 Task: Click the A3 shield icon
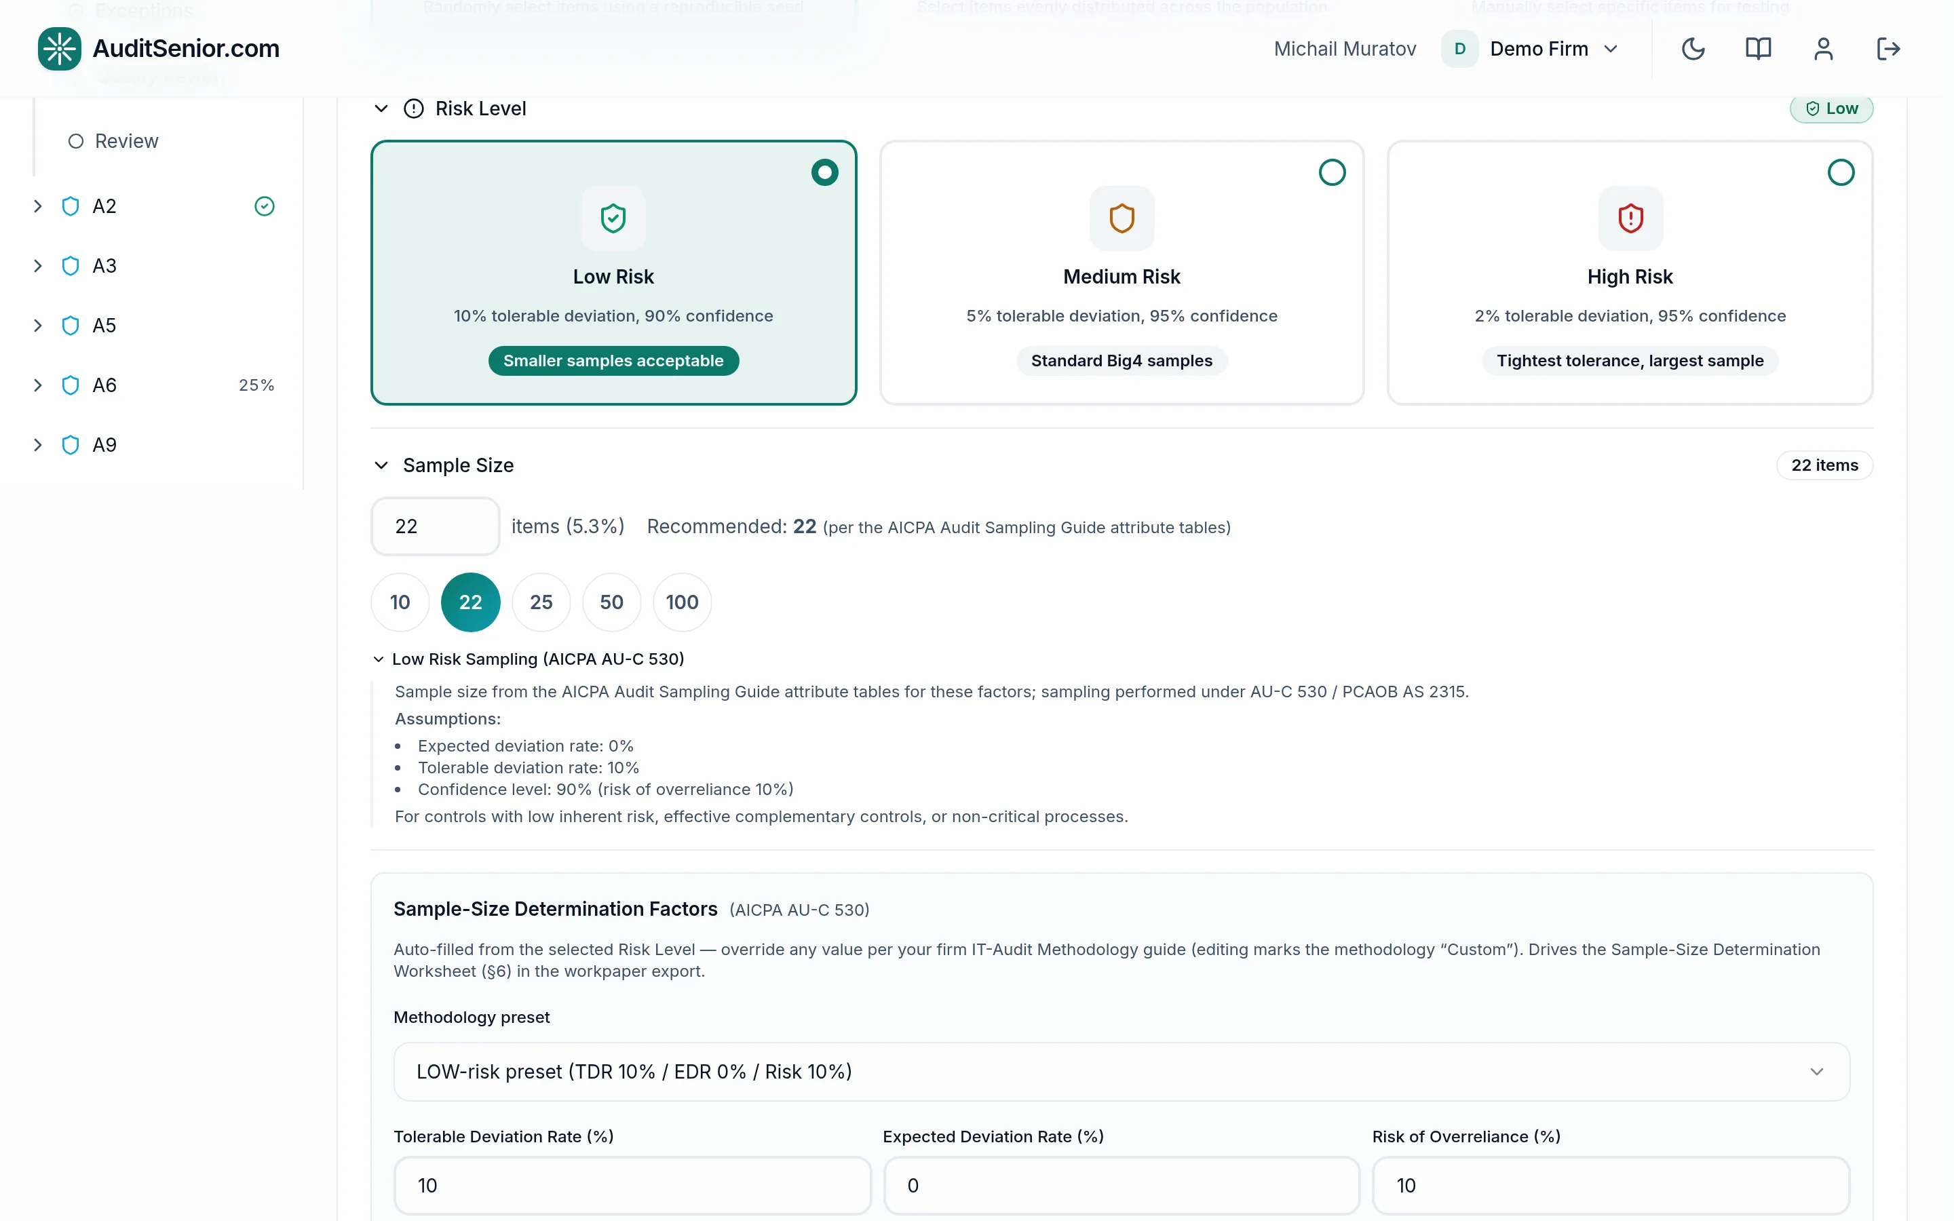point(71,266)
